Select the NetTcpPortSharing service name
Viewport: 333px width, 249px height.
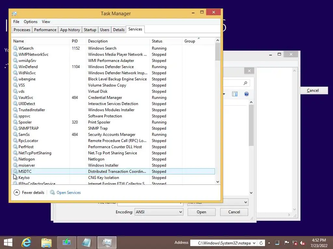35,153
